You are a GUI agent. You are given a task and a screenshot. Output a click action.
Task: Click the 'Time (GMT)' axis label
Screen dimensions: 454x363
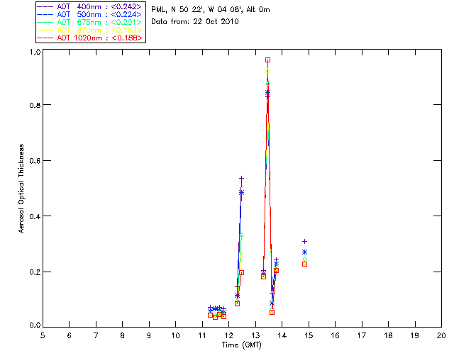click(x=242, y=345)
